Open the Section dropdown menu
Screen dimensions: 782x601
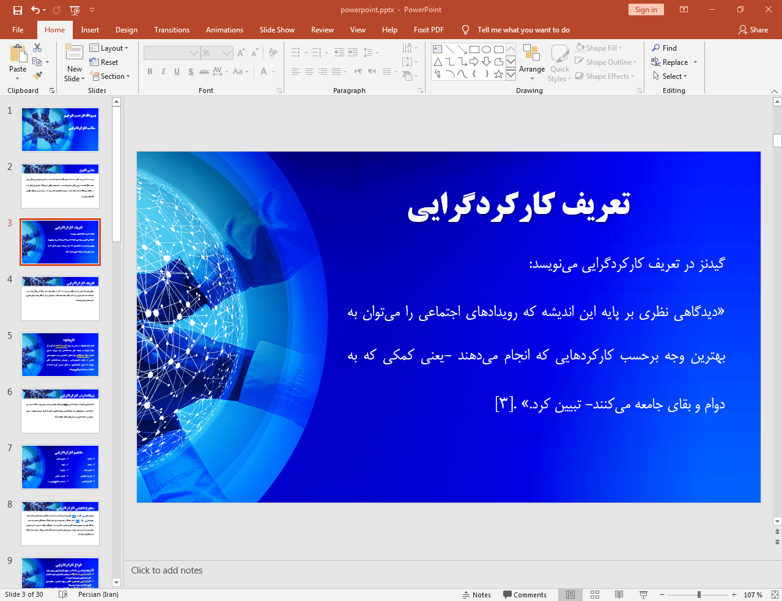tap(111, 76)
